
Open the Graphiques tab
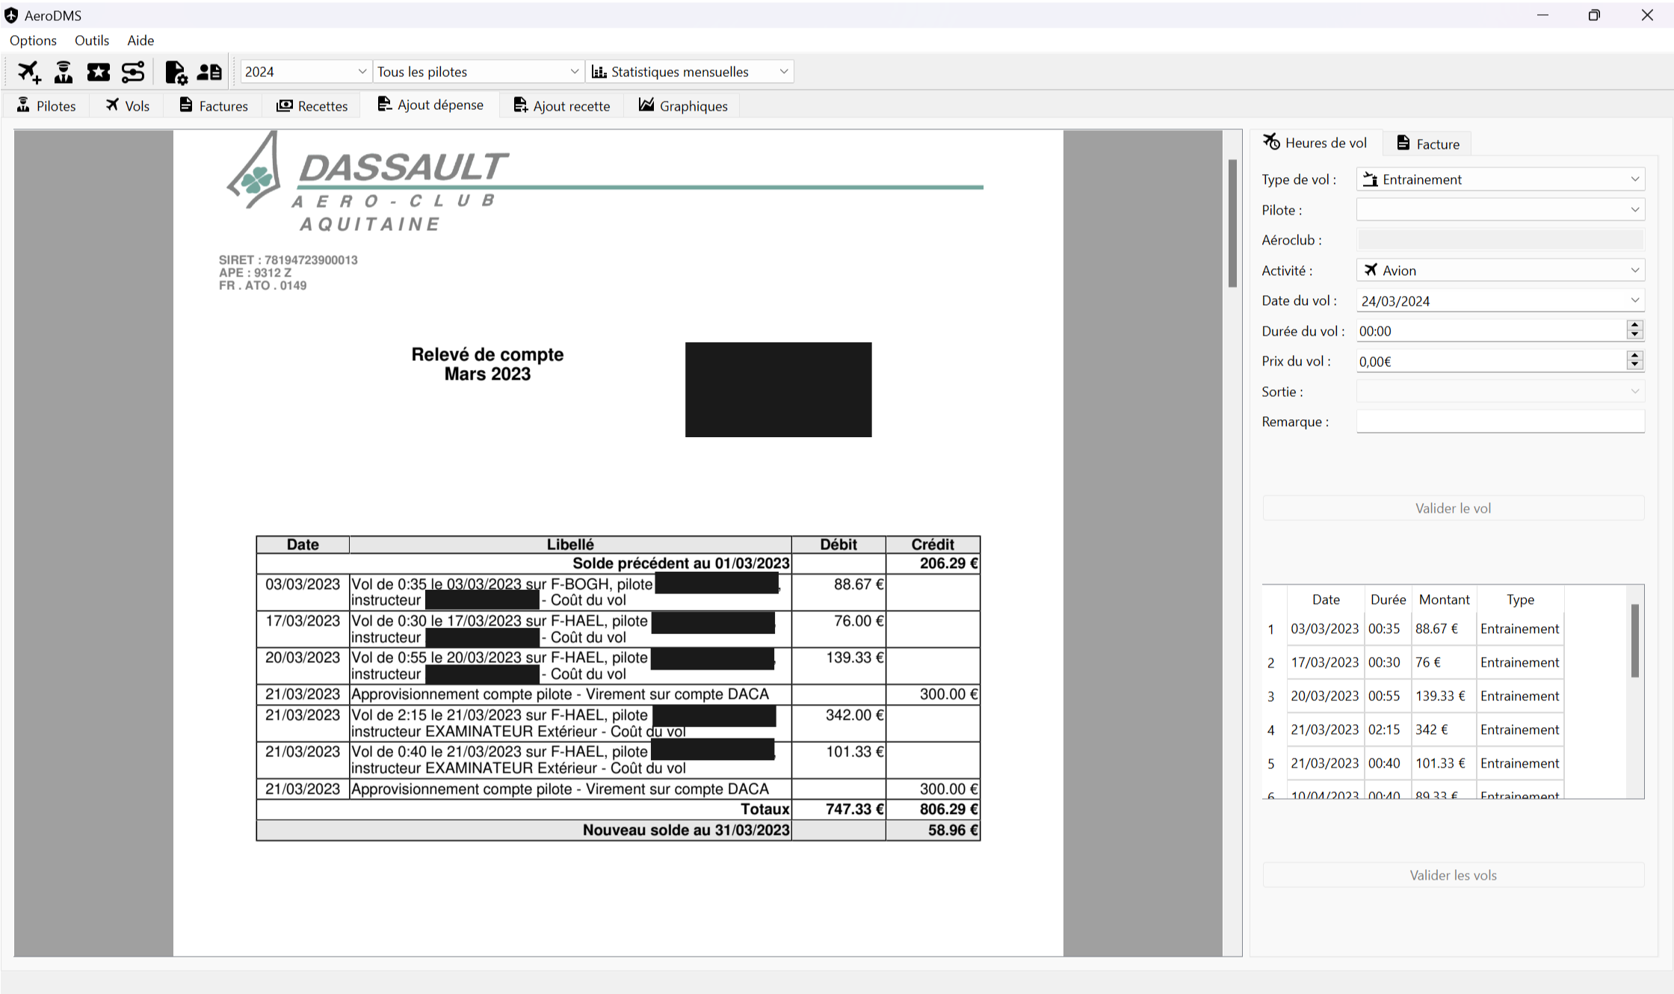683,105
